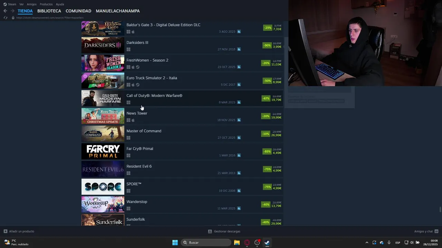The image size is (442, 248).
Task: Show hidden system tray icons
Action: pos(367,242)
